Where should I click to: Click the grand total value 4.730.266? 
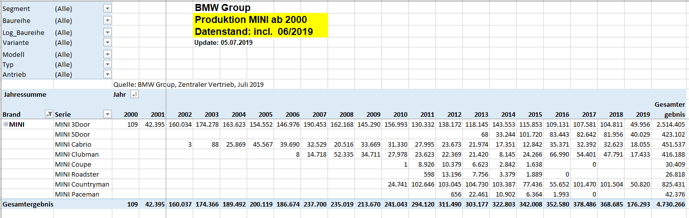(670, 204)
